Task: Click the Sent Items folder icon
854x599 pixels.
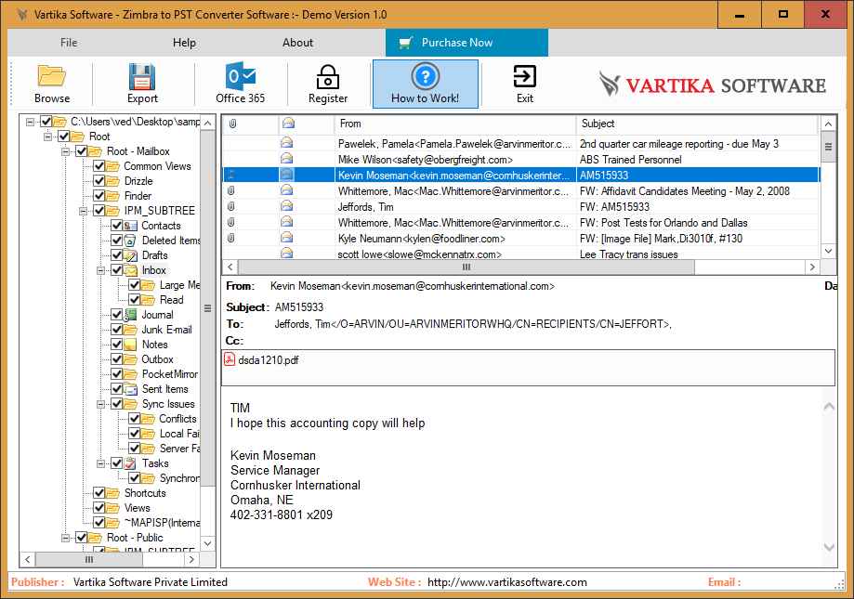Action: click(x=131, y=389)
